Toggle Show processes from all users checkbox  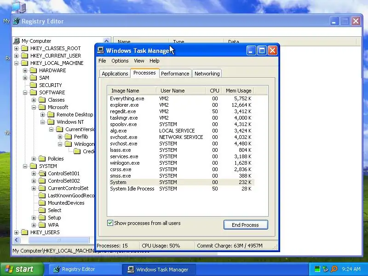(x=110, y=223)
